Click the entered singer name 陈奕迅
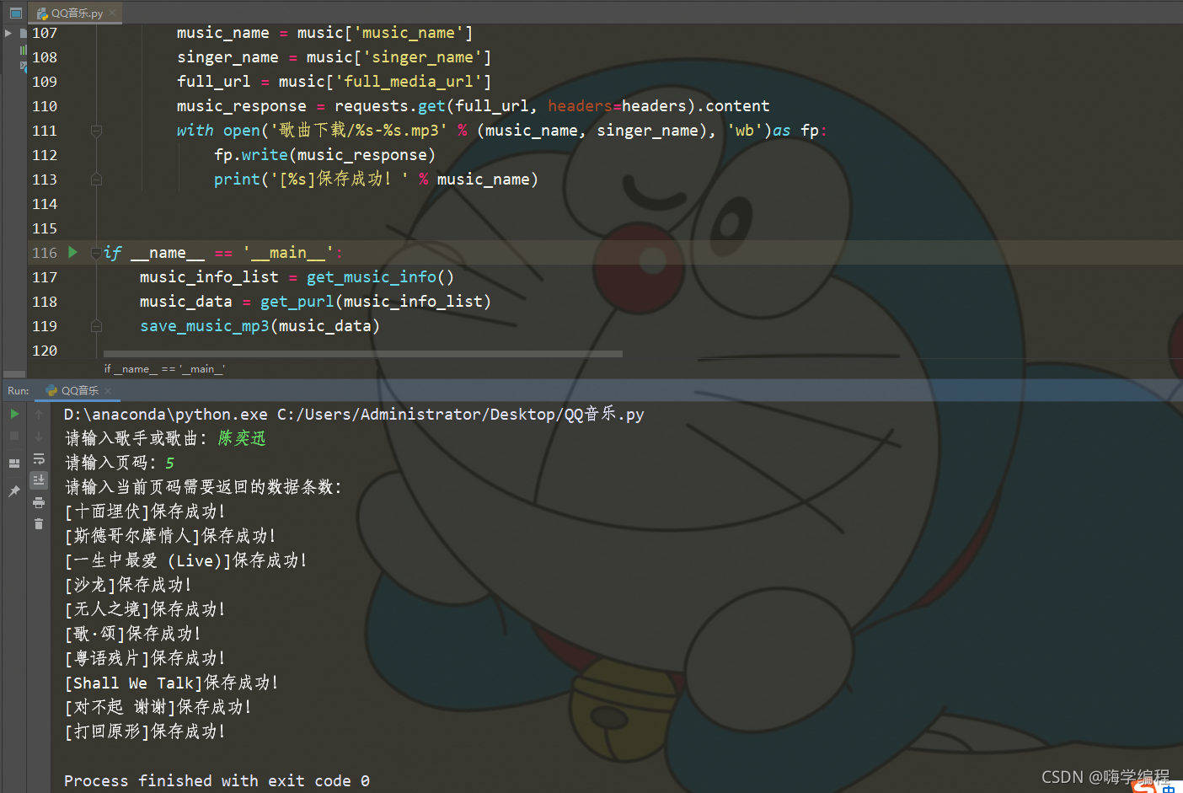Screen dimensions: 1183x793 (242, 438)
